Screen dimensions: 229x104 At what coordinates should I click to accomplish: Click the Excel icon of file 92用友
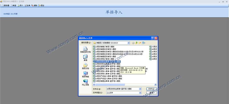click(x=150, y=54)
